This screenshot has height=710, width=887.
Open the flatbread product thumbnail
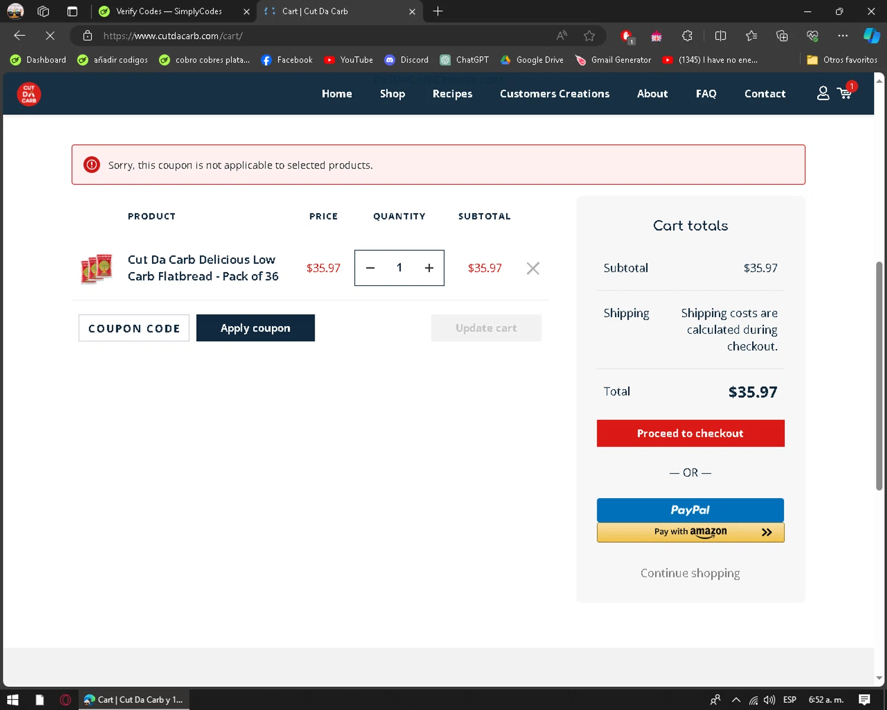coord(96,269)
